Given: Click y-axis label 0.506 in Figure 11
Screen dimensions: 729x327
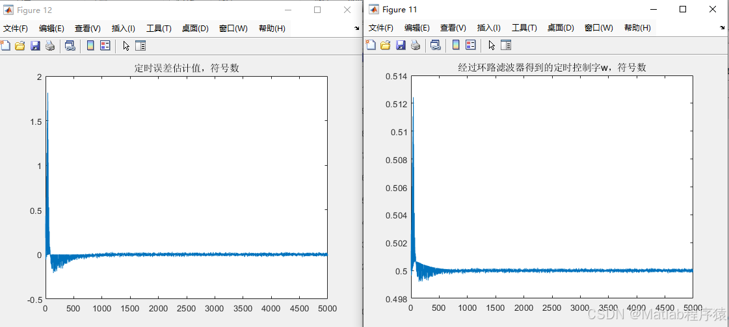Looking at the screenshot, I should point(395,188).
